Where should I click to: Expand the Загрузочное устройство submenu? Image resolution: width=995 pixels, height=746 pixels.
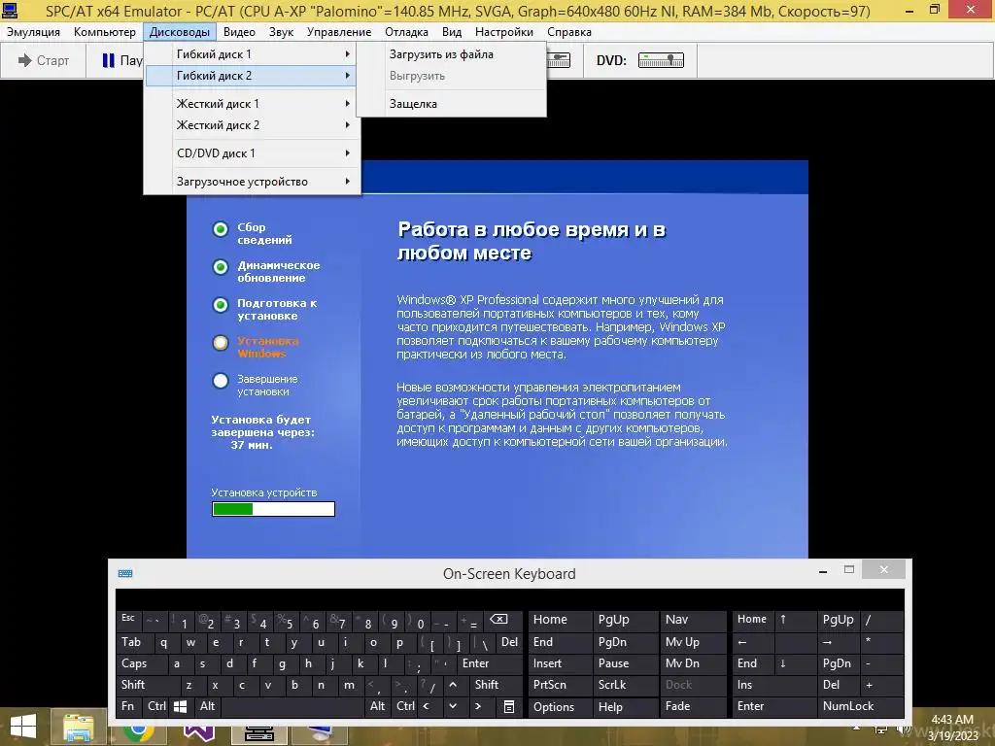click(252, 182)
